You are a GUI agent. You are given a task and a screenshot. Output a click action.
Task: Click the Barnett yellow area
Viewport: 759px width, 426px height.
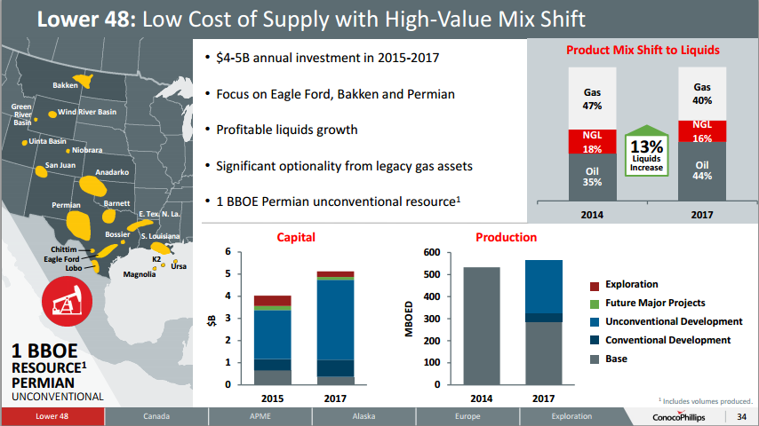[x=109, y=216]
